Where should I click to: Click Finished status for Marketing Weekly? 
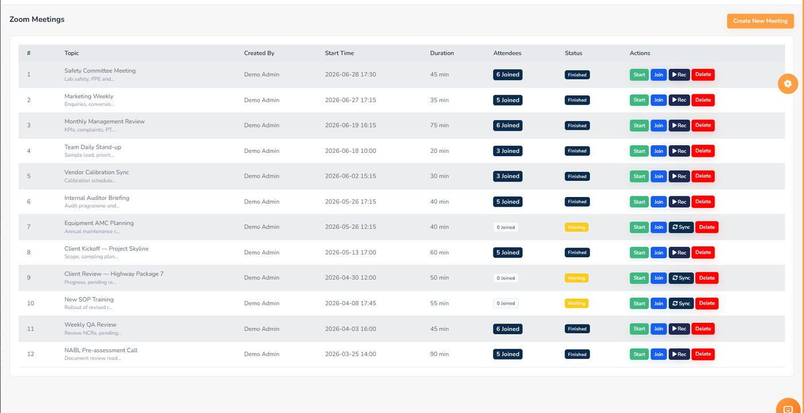[x=577, y=100]
